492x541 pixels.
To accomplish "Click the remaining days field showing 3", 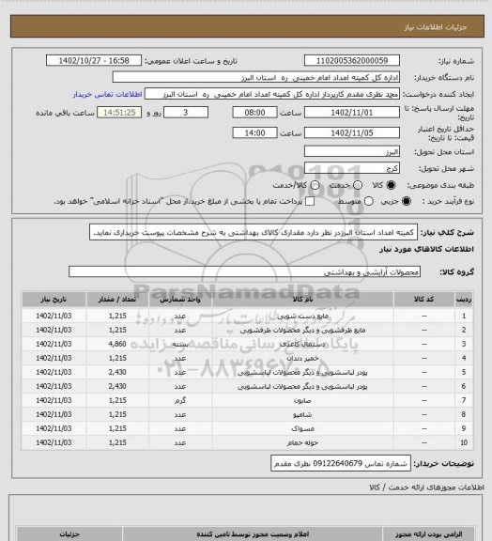I will [x=186, y=113].
